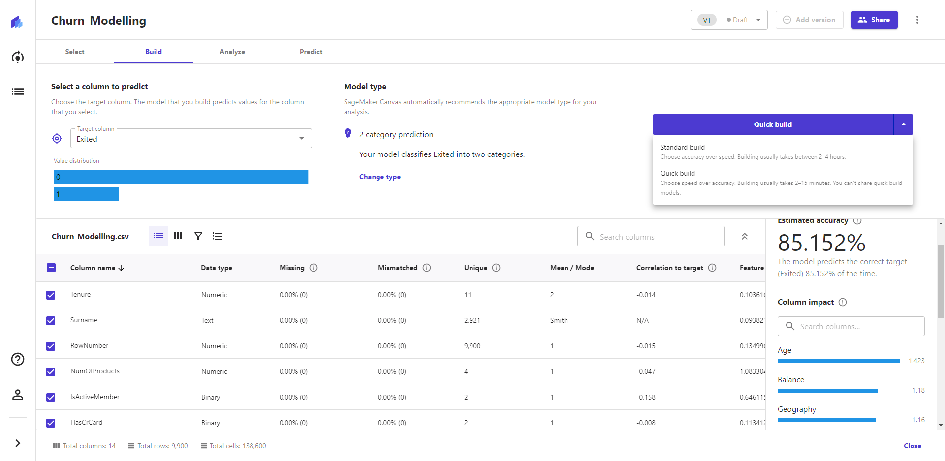Click the Share button
945x461 pixels.
pos(874,20)
